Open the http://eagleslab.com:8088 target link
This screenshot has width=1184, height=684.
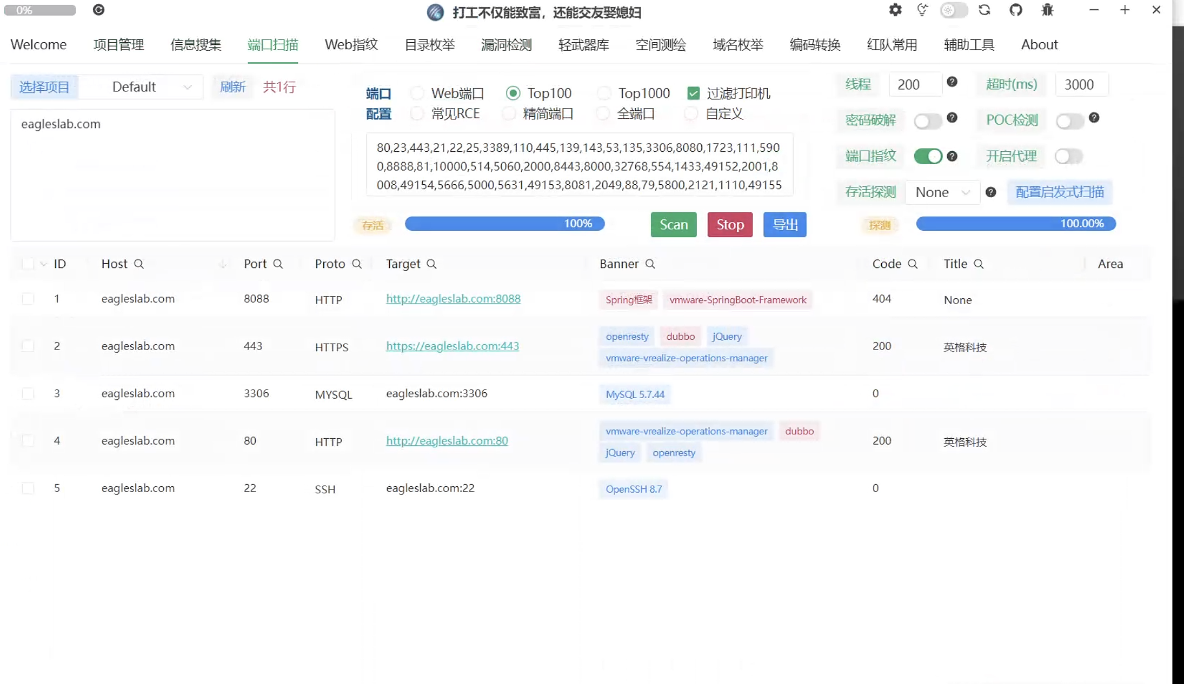[453, 299]
